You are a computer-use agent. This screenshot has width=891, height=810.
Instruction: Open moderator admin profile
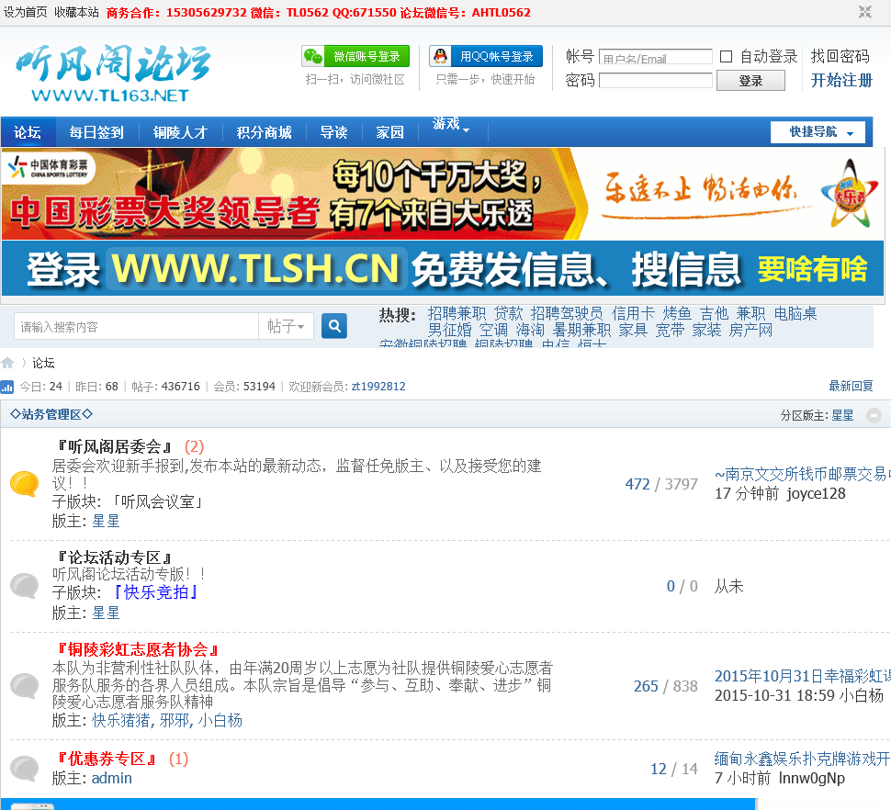(112, 778)
